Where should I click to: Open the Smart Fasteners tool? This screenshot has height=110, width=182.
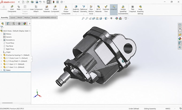[x=47, y=9]
